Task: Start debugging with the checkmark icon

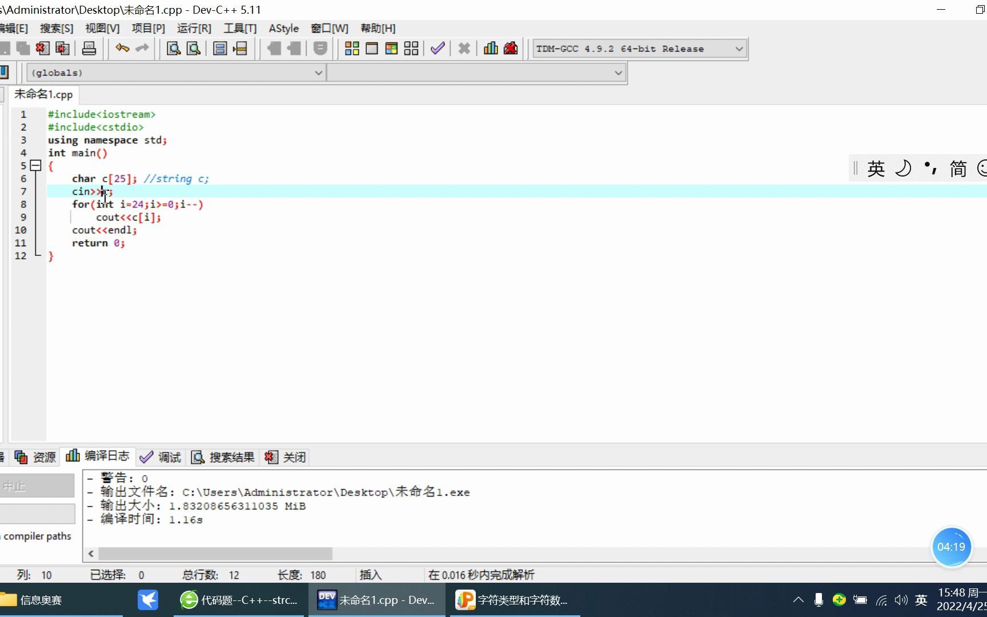Action: (438, 49)
